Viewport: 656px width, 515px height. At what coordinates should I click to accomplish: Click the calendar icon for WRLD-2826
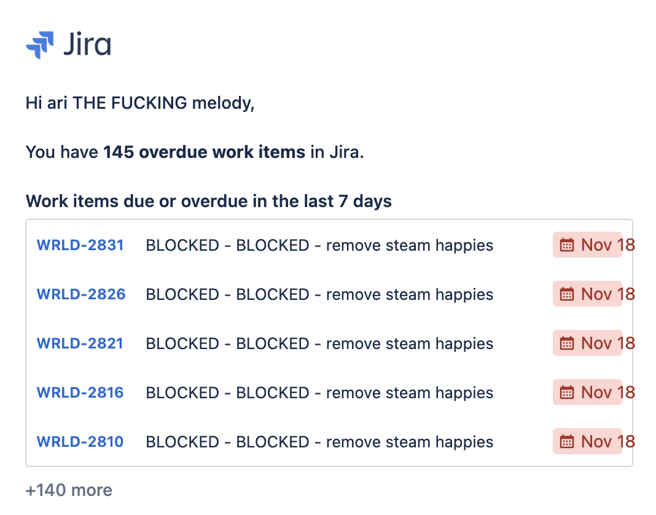pyautogui.click(x=567, y=294)
